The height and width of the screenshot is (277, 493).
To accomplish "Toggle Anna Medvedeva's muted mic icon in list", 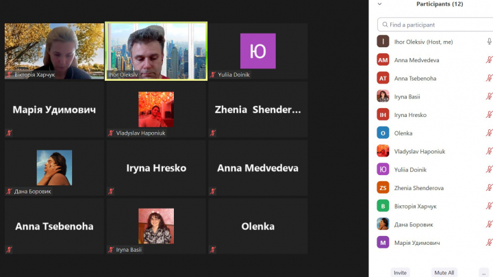I will pos(489,60).
